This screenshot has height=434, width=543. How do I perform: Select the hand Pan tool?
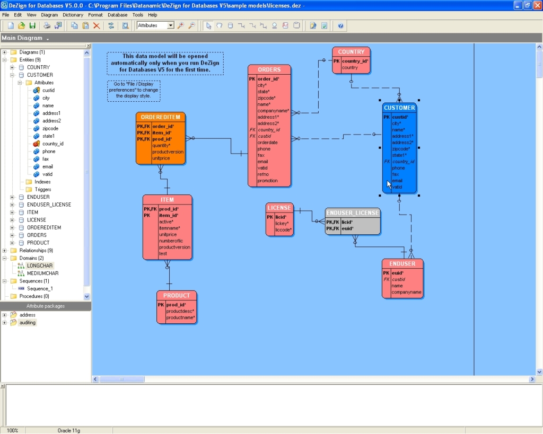tap(219, 25)
